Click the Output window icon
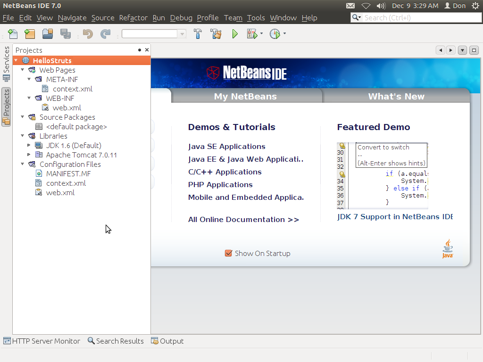Viewport: 483px width, 362px height. pyautogui.click(x=155, y=341)
